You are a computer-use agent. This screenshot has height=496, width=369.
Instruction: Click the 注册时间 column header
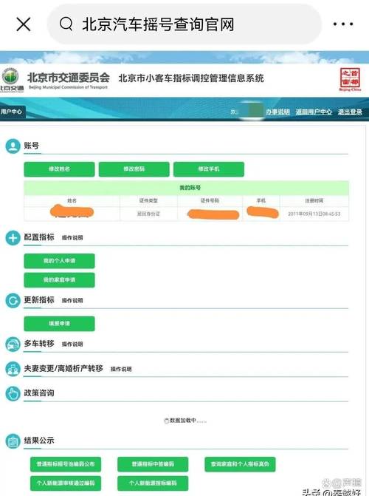(314, 200)
